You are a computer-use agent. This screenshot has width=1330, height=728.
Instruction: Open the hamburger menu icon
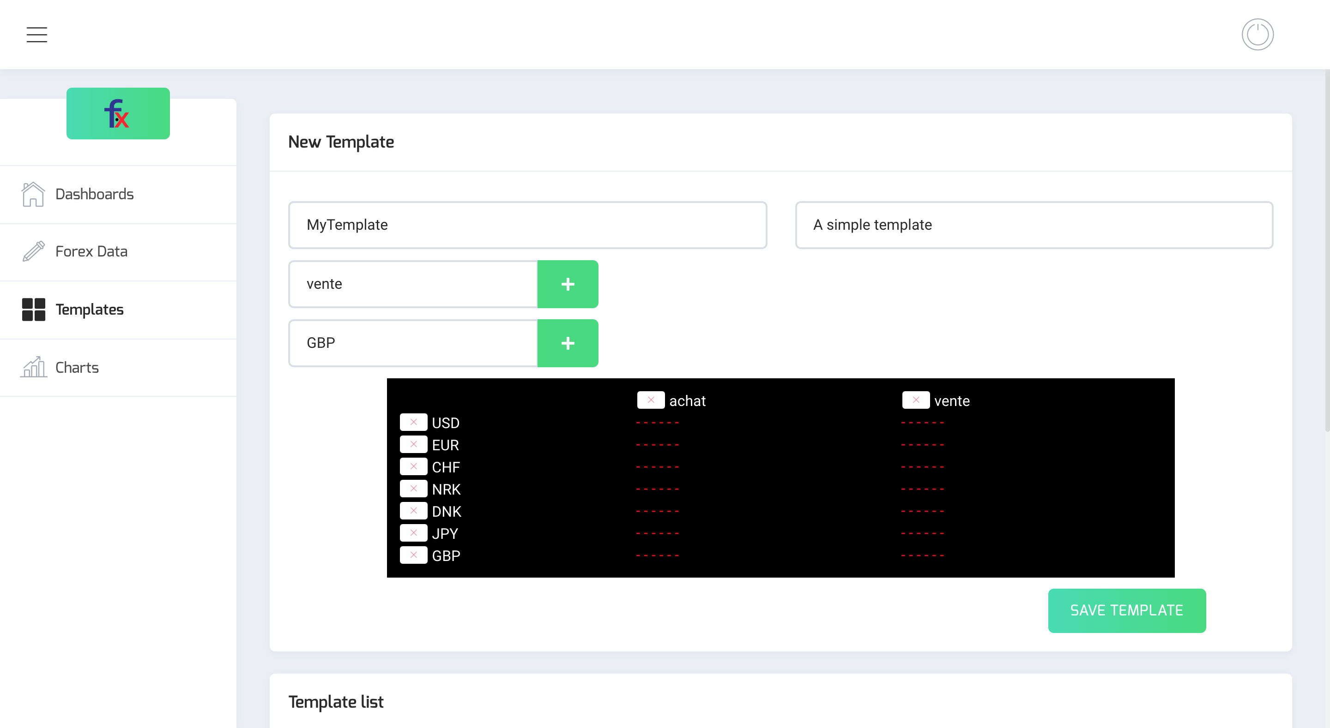click(x=36, y=35)
